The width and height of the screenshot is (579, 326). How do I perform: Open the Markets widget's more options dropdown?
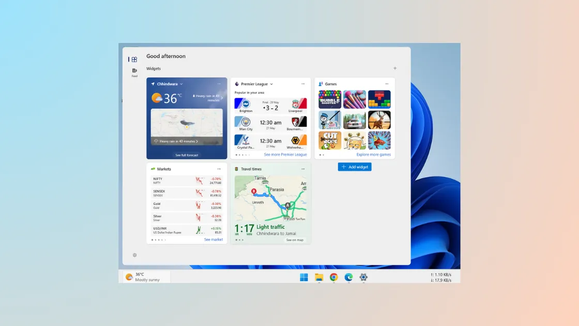tap(219, 168)
